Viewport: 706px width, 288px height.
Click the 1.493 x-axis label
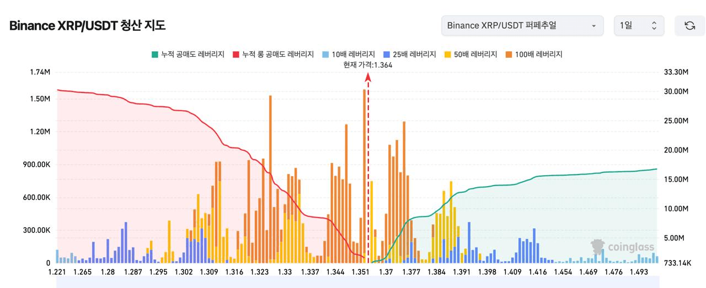click(x=639, y=272)
